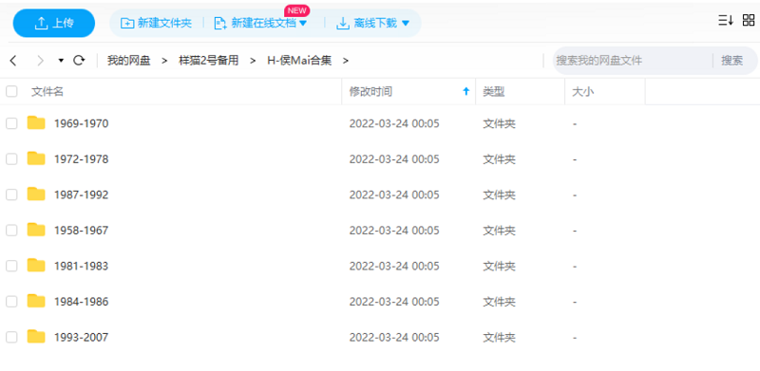The height and width of the screenshot is (371, 760).
Task: Expand the navigation history dropdown arrow
Action: click(x=61, y=61)
